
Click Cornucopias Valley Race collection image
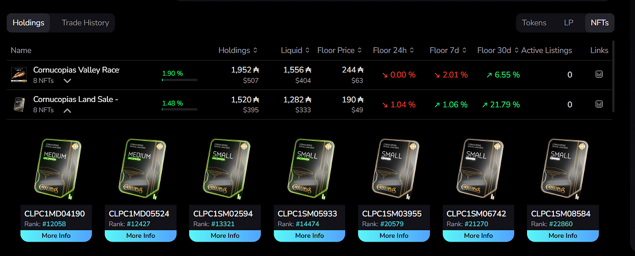19,75
